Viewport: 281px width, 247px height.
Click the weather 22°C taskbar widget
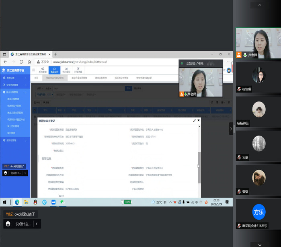pos(158,202)
